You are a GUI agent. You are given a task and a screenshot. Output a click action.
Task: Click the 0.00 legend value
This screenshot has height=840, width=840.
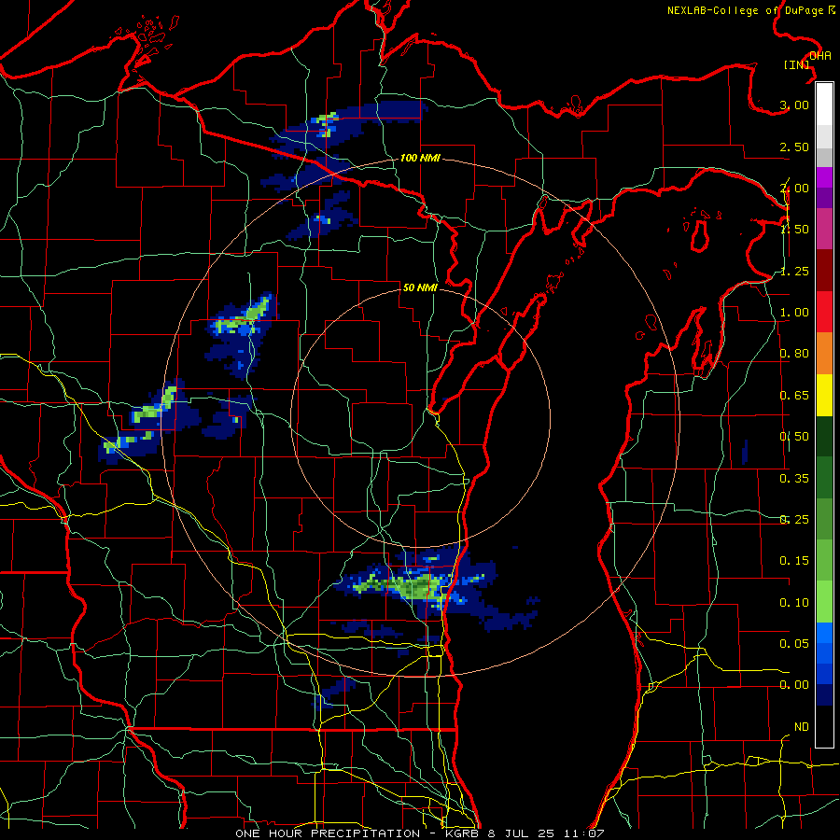(794, 685)
